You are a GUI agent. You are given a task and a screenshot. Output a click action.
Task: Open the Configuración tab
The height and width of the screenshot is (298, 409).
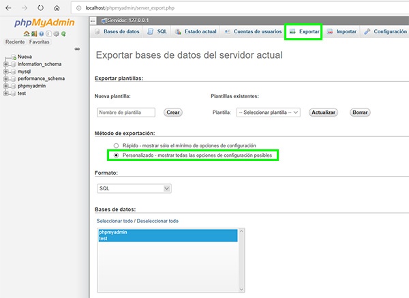point(386,31)
